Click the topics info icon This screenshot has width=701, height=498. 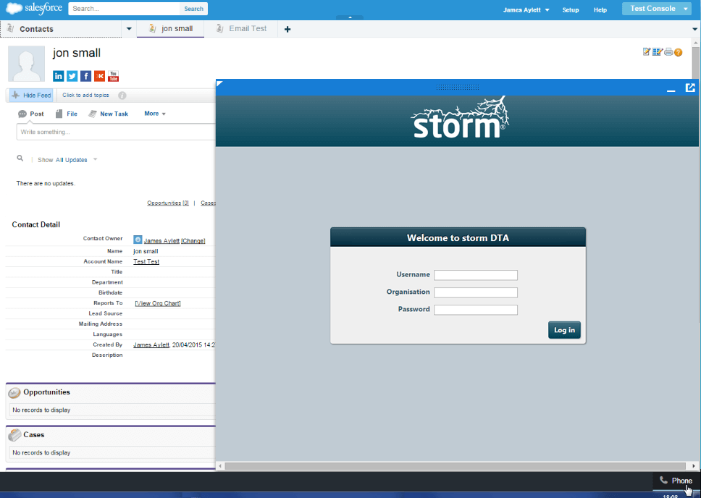point(122,96)
